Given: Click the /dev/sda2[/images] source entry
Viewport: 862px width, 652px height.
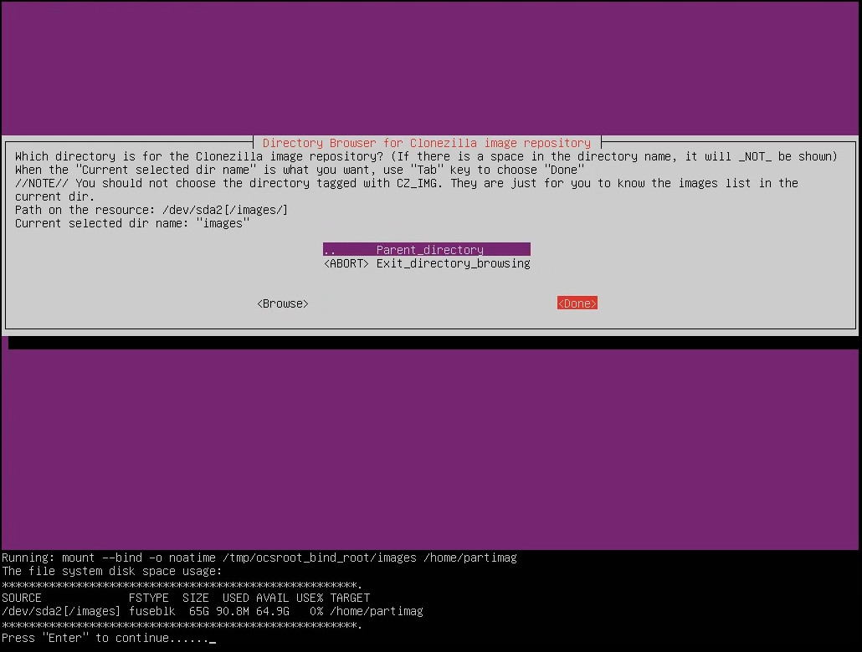Looking at the screenshot, I should pyautogui.click(x=62, y=611).
